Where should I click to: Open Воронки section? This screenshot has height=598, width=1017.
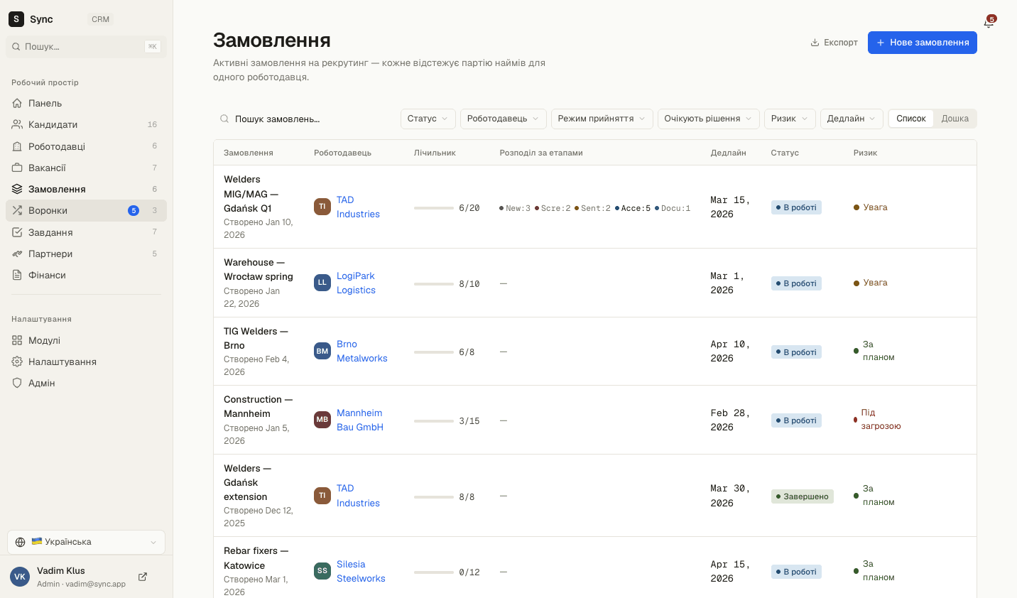pos(86,210)
